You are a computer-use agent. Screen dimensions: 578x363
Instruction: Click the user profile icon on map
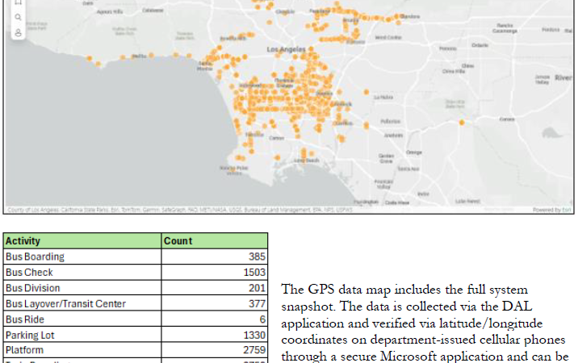point(18,33)
